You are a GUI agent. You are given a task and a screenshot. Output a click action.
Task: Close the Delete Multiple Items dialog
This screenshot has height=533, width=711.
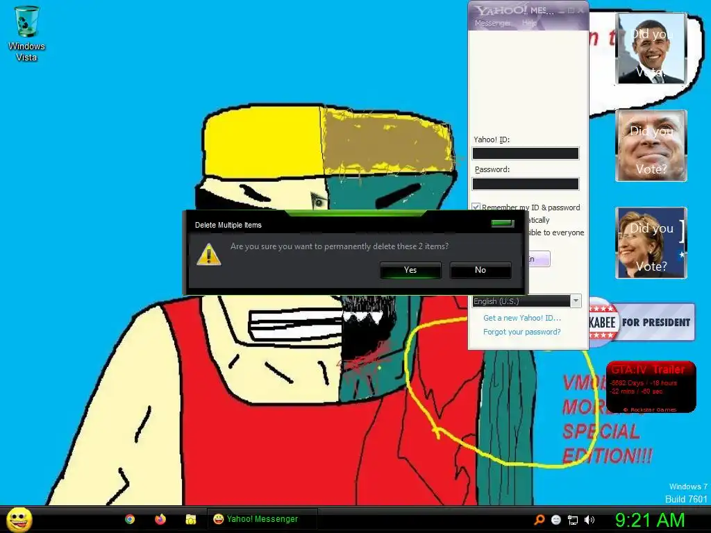pyautogui.click(x=503, y=223)
